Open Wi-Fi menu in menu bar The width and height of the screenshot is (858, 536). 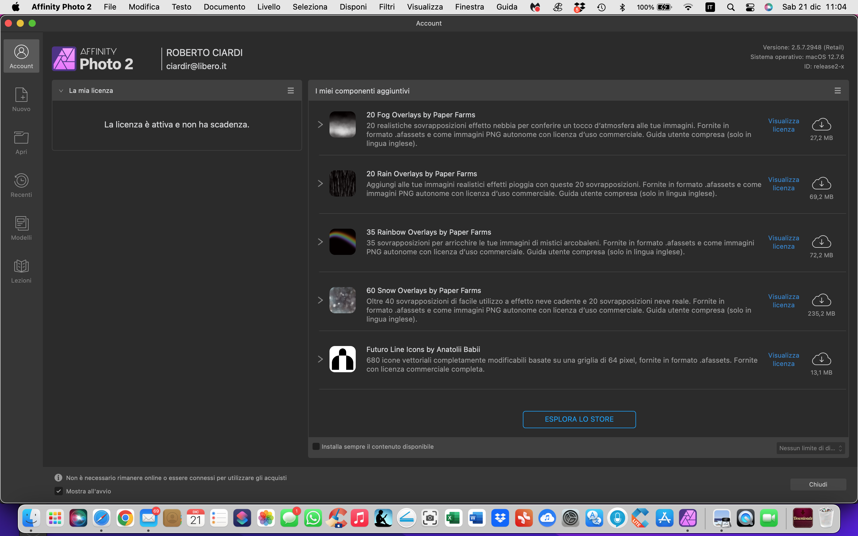(x=688, y=7)
